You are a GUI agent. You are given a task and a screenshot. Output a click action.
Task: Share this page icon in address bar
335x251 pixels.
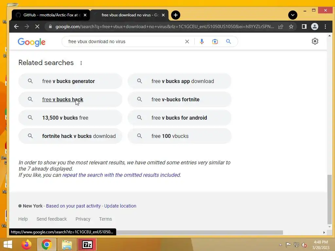(281, 26)
